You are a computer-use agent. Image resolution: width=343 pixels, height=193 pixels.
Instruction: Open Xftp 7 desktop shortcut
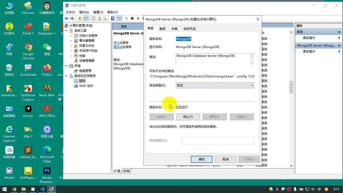pos(28,132)
